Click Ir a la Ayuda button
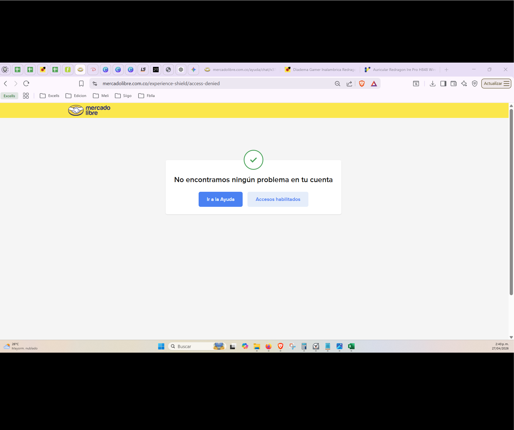The height and width of the screenshot is (430, 514). tap(221, 199)
